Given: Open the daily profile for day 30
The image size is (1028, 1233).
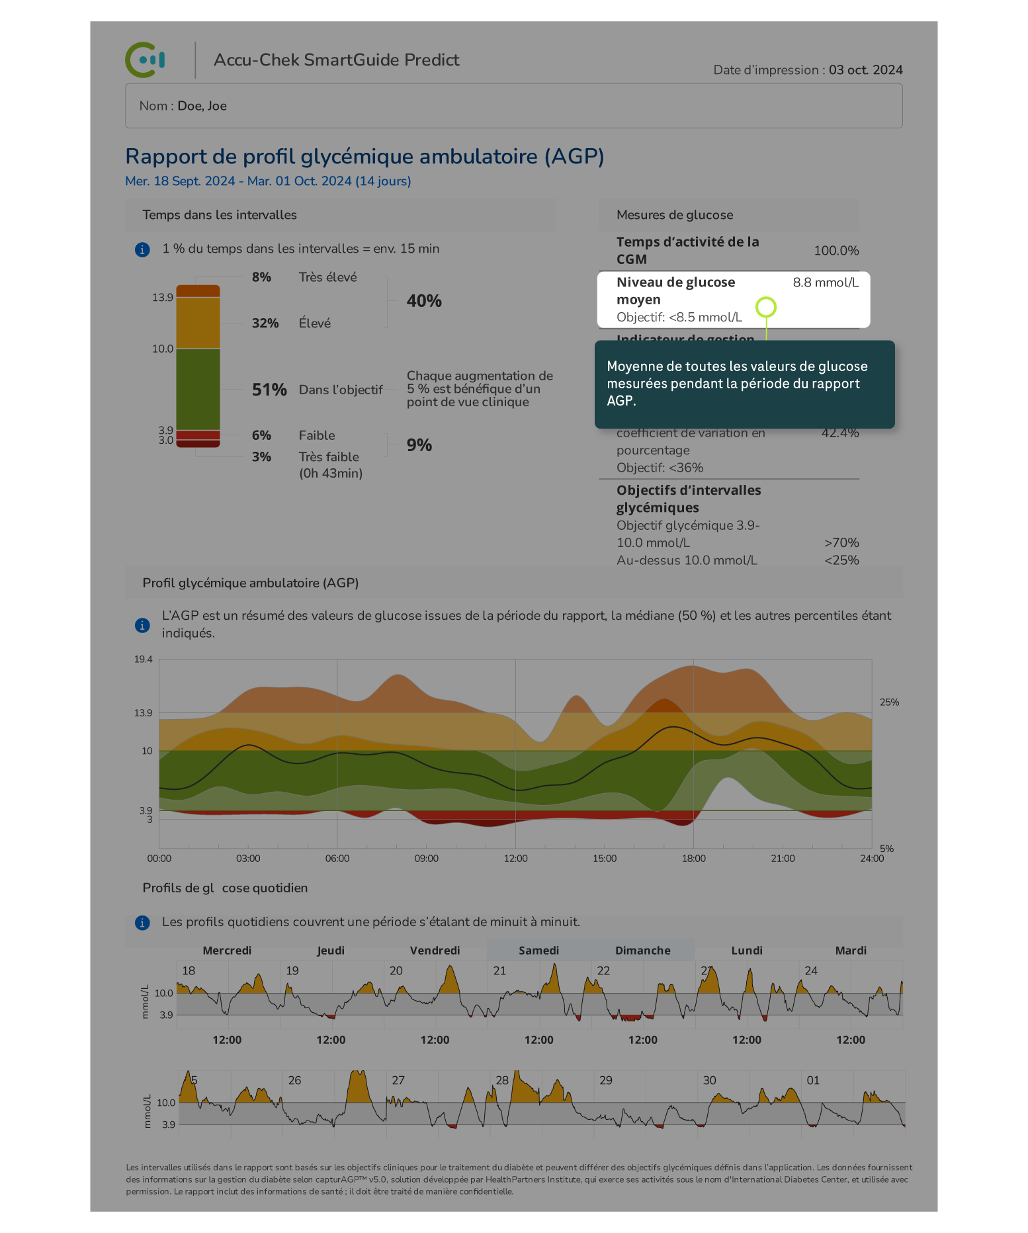Looking at the screenshot, I should click(750, 1103).
